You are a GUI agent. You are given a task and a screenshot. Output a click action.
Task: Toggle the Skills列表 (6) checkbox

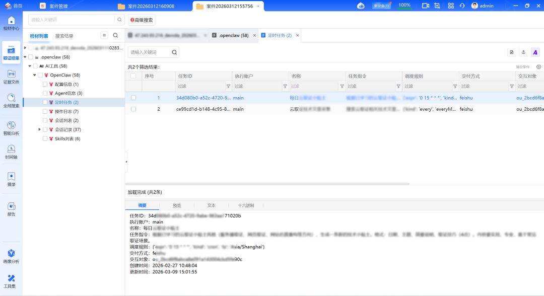(45, 138)
